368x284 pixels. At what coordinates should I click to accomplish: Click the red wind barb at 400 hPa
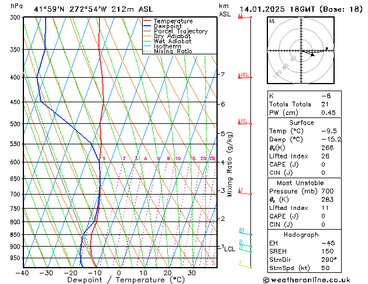coord(245,76)
